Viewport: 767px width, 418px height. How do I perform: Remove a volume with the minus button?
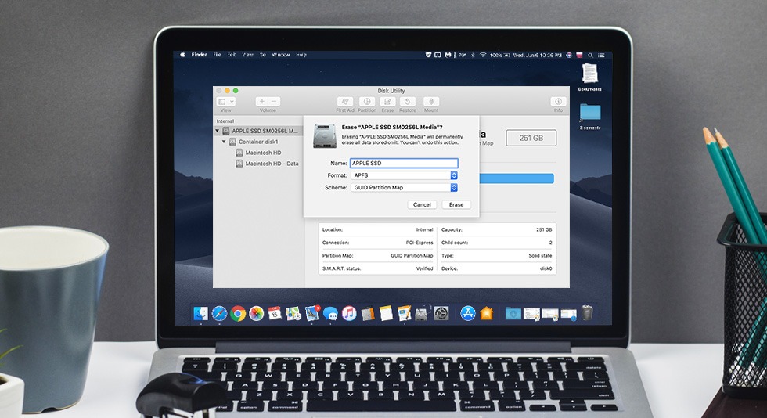pos(274,101)
